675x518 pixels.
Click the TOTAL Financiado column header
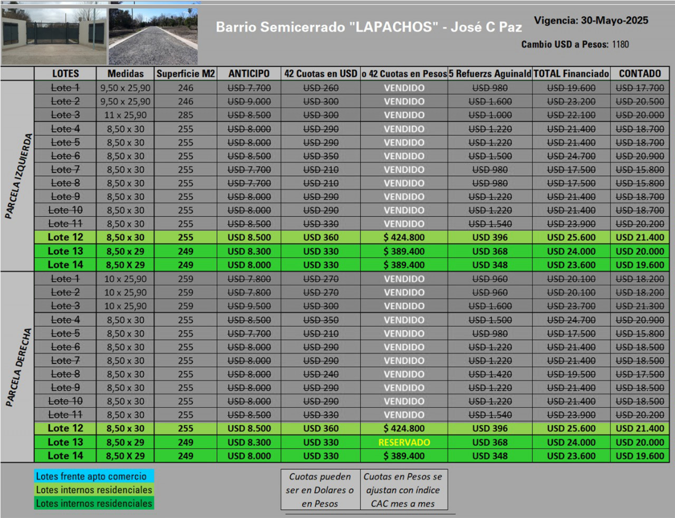pyautogui.click(x=571, y=74)
